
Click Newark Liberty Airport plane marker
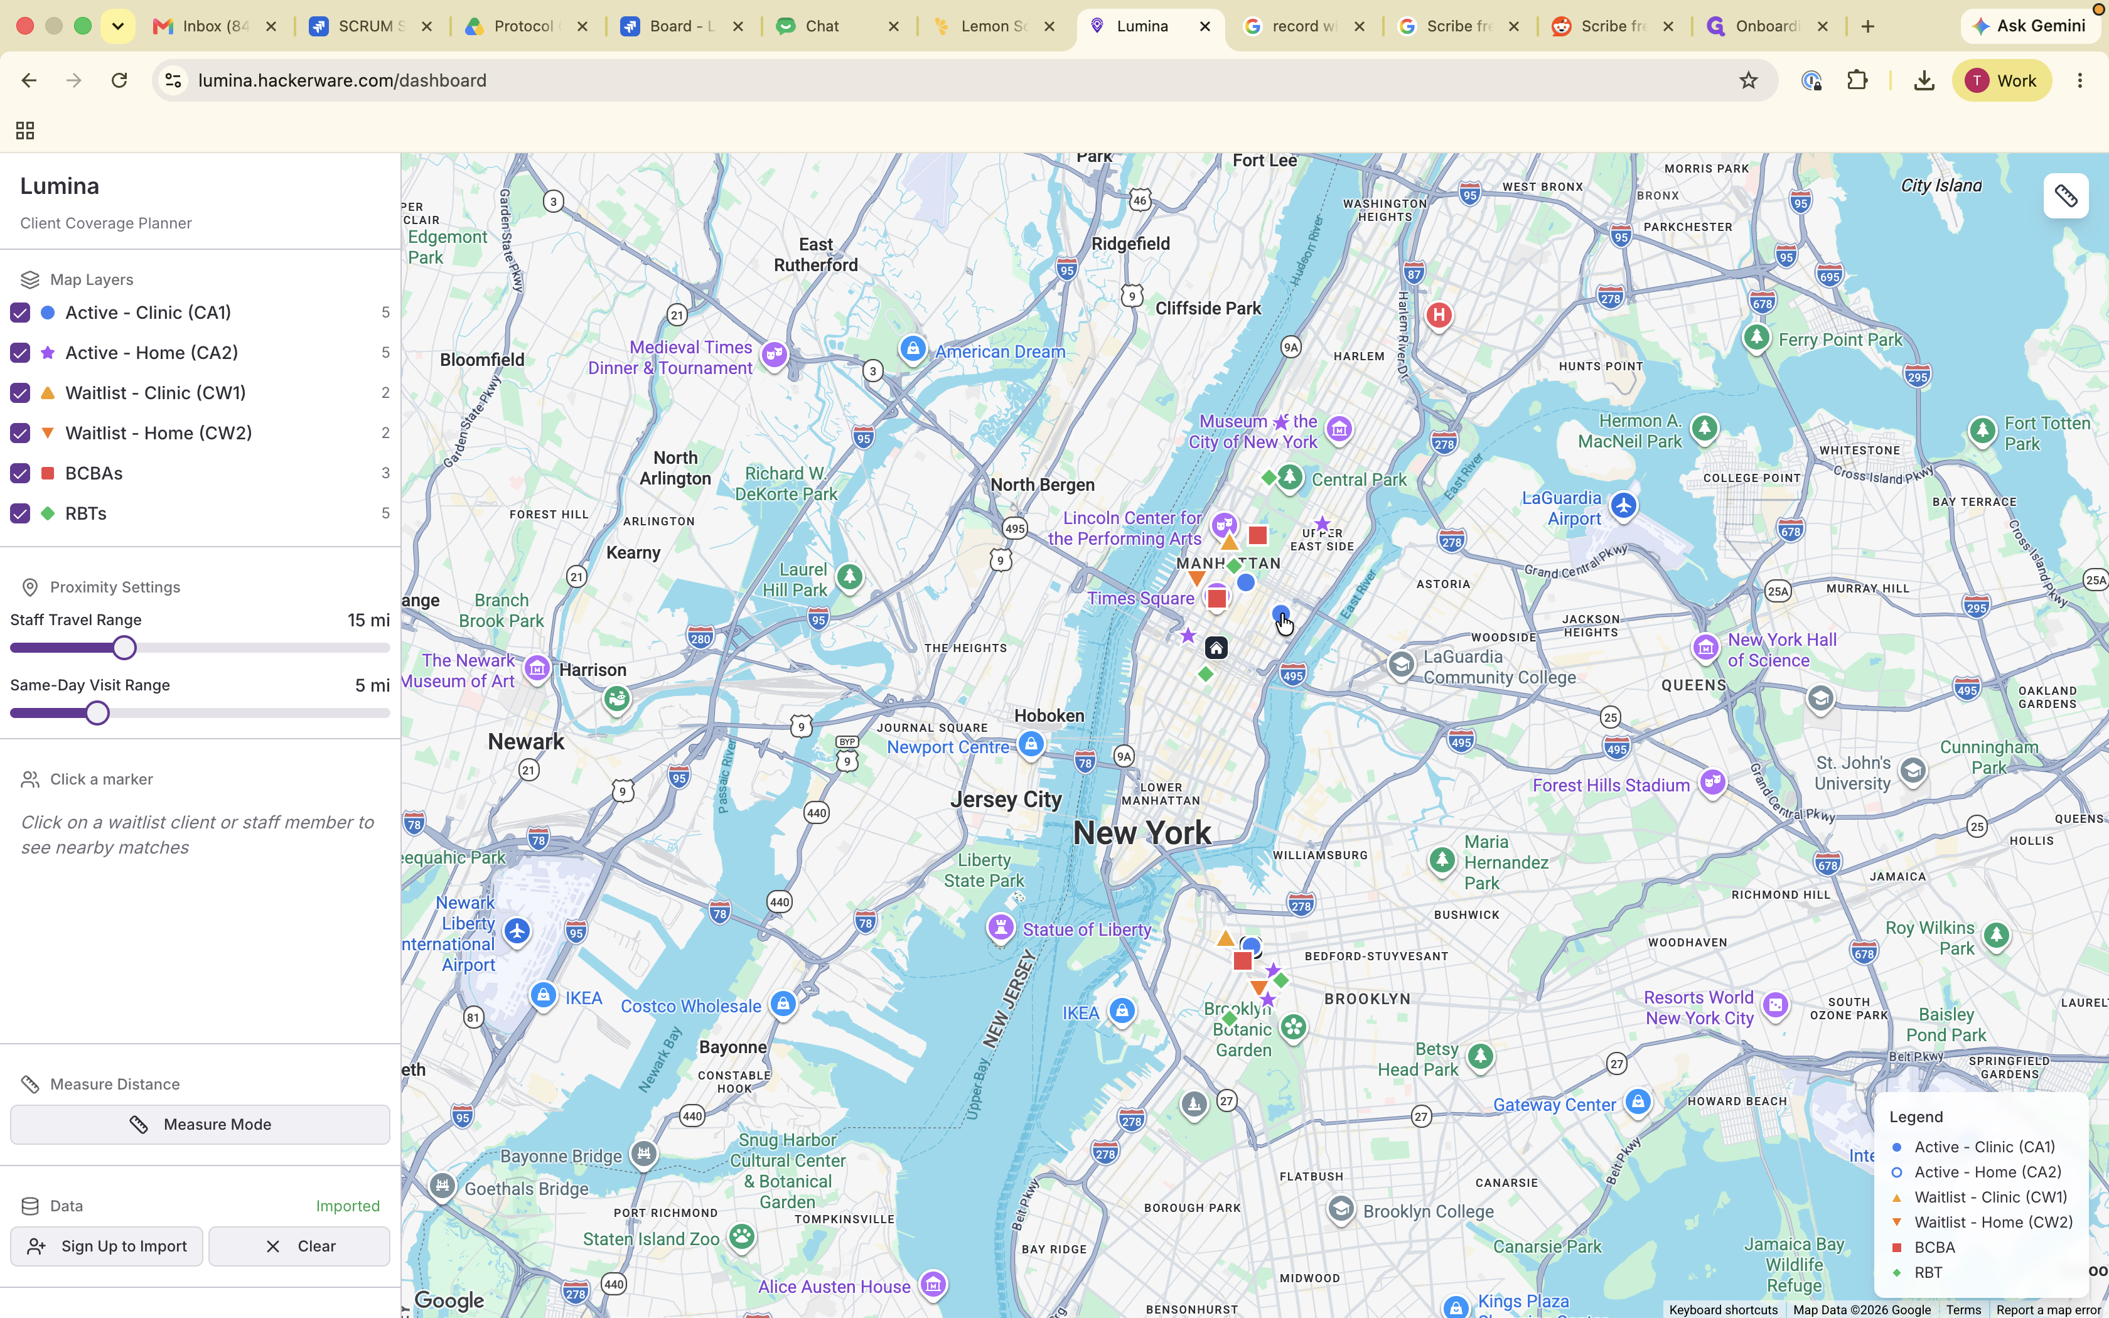point(518,931)
